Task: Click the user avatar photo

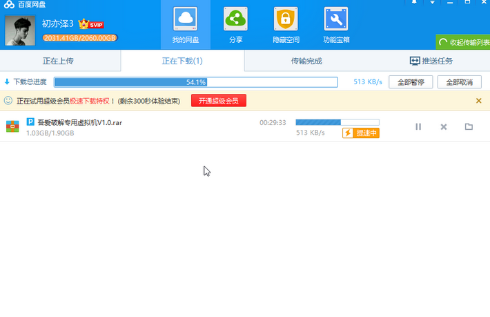Action: coord(20,30)
